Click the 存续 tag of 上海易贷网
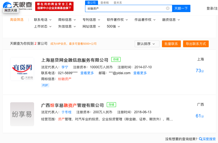The image size is (218, 143). pos(116,60)
